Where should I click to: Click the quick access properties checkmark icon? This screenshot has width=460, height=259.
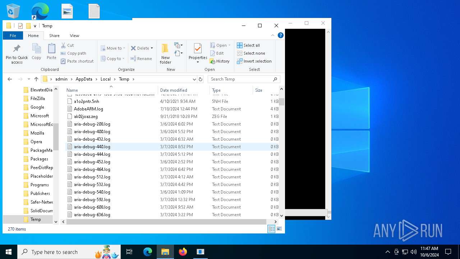(20, 26)
